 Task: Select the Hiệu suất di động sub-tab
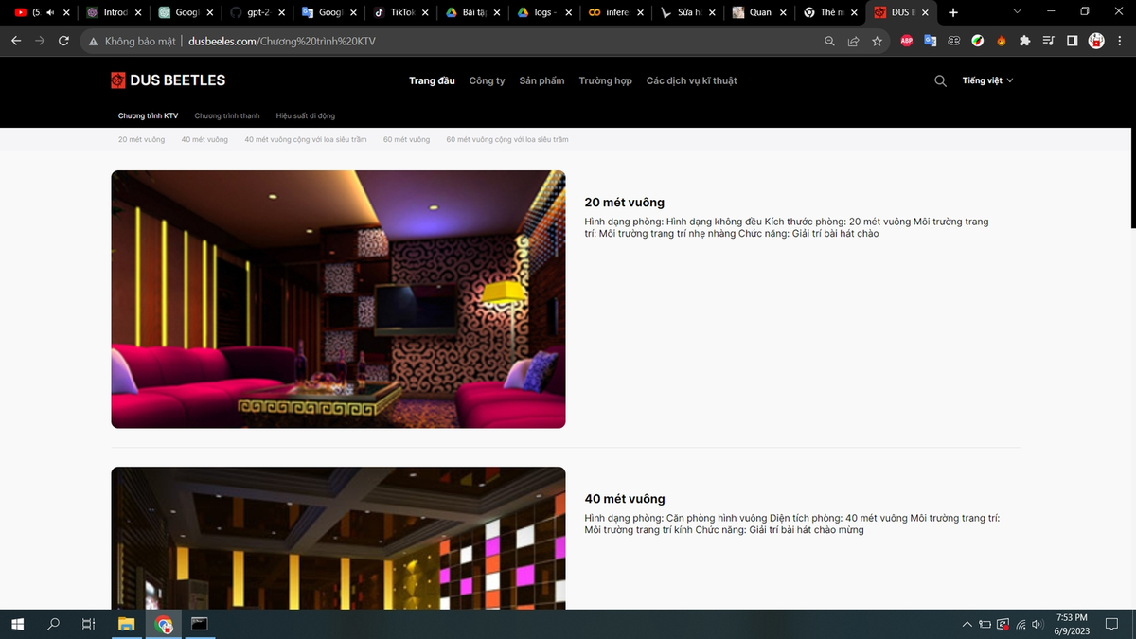(306, 115)
